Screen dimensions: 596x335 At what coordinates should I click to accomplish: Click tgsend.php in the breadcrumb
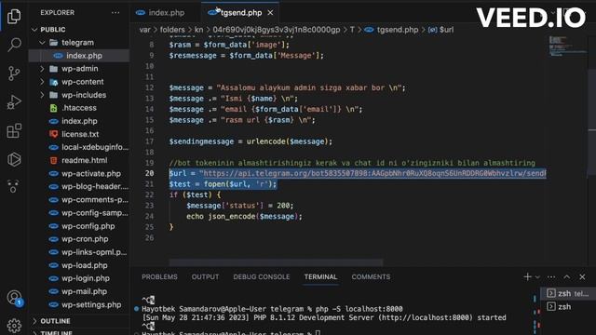point(398,30)
